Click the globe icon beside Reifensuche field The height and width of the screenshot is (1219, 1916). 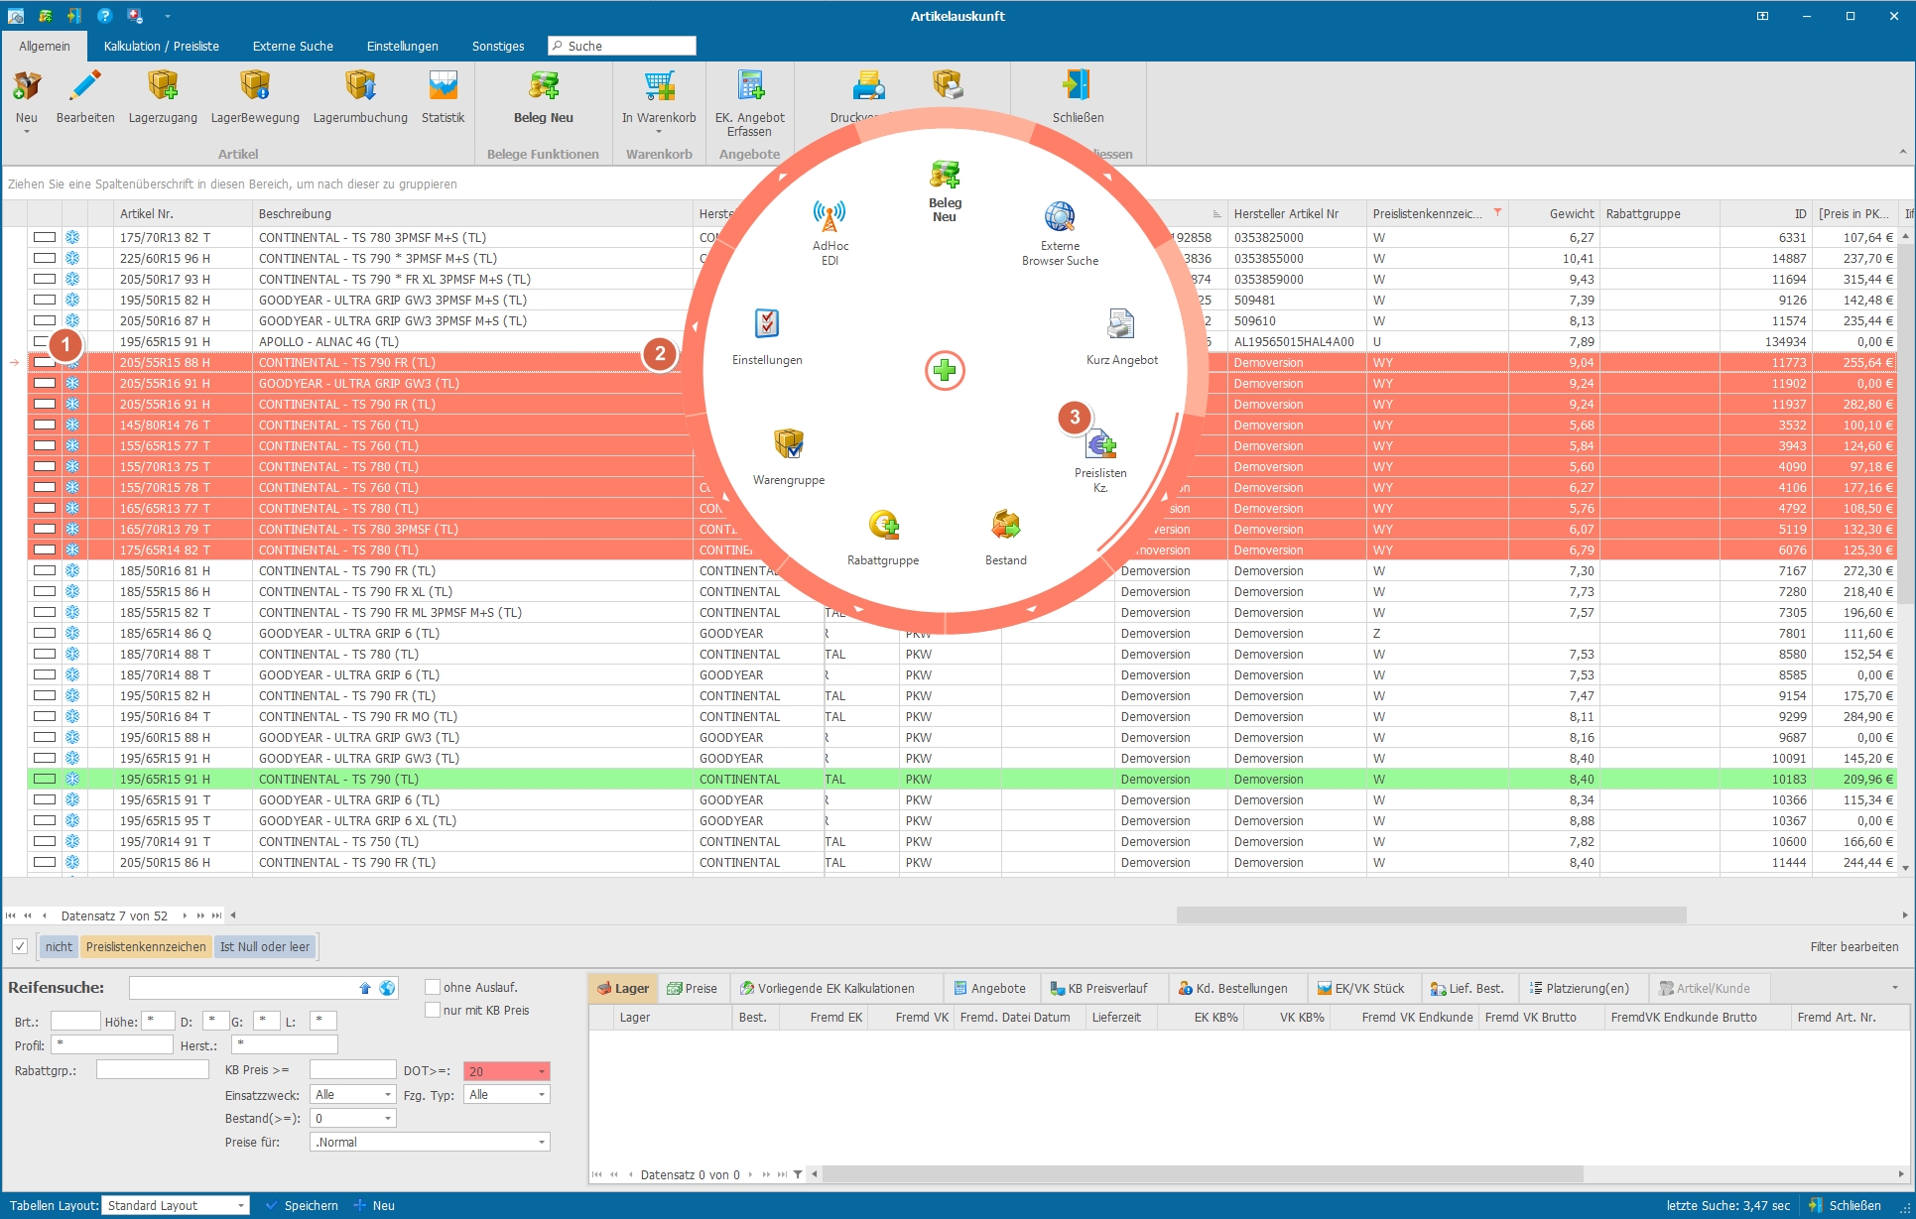point(387,988)
